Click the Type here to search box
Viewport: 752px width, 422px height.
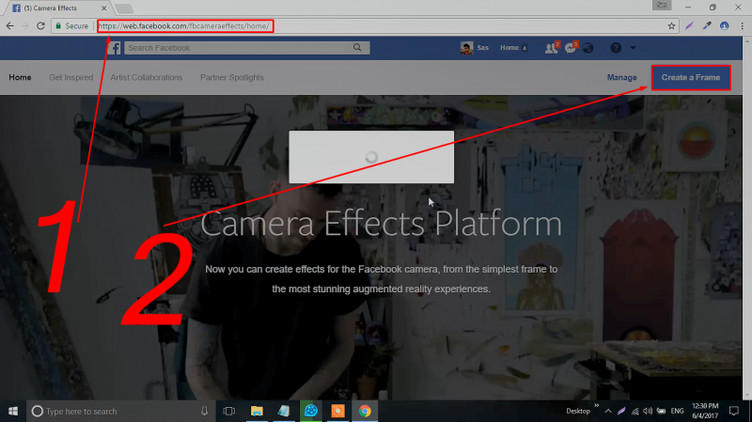click(x=120, y=411)
